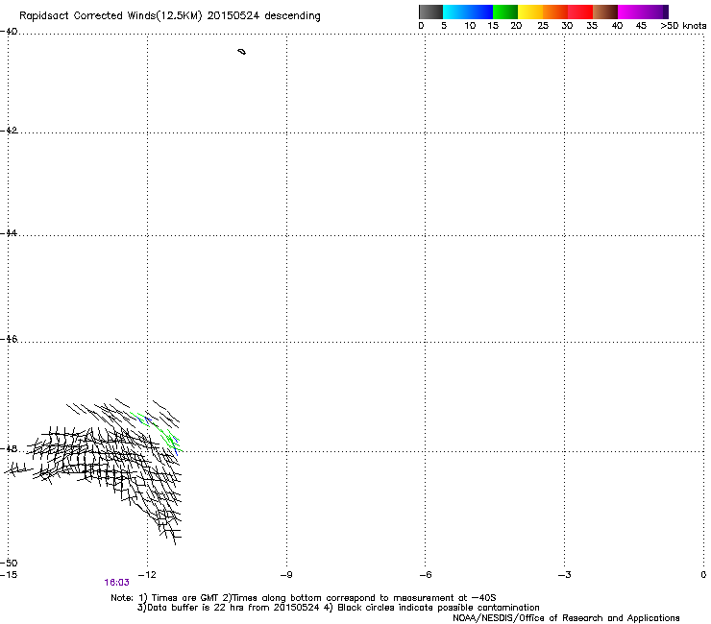Image resolution: width=711 pixels, height=624 pixels.
Task: Click the -3 longitude axis label
Action: point(564,575)
